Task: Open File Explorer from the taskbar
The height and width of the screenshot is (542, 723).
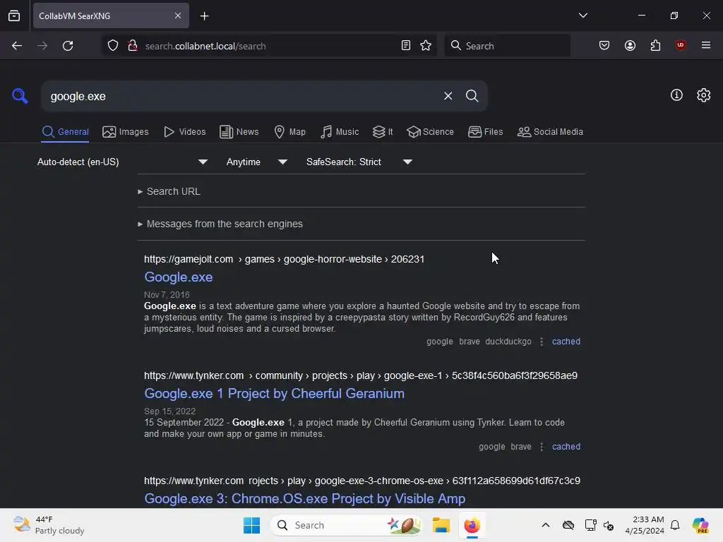Action: click(x=441, y=525)
